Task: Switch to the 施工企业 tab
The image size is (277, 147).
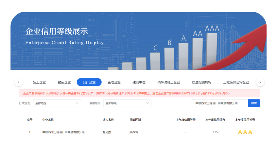Action: click(39, 82)
